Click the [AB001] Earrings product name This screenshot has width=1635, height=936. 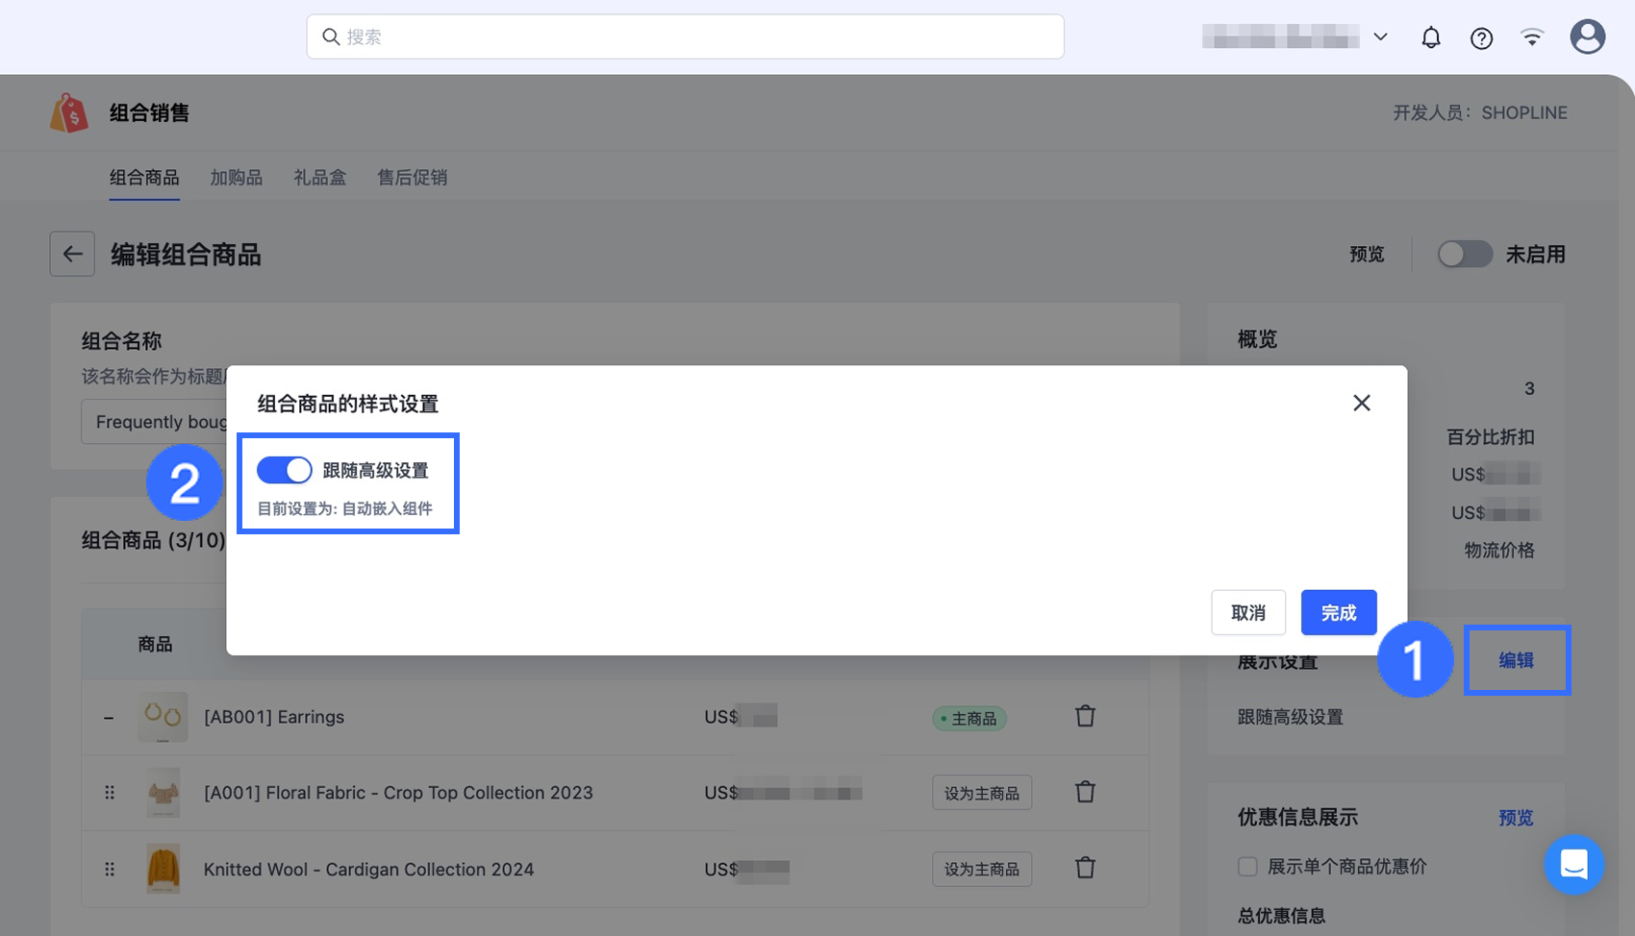tap(274, 717)
